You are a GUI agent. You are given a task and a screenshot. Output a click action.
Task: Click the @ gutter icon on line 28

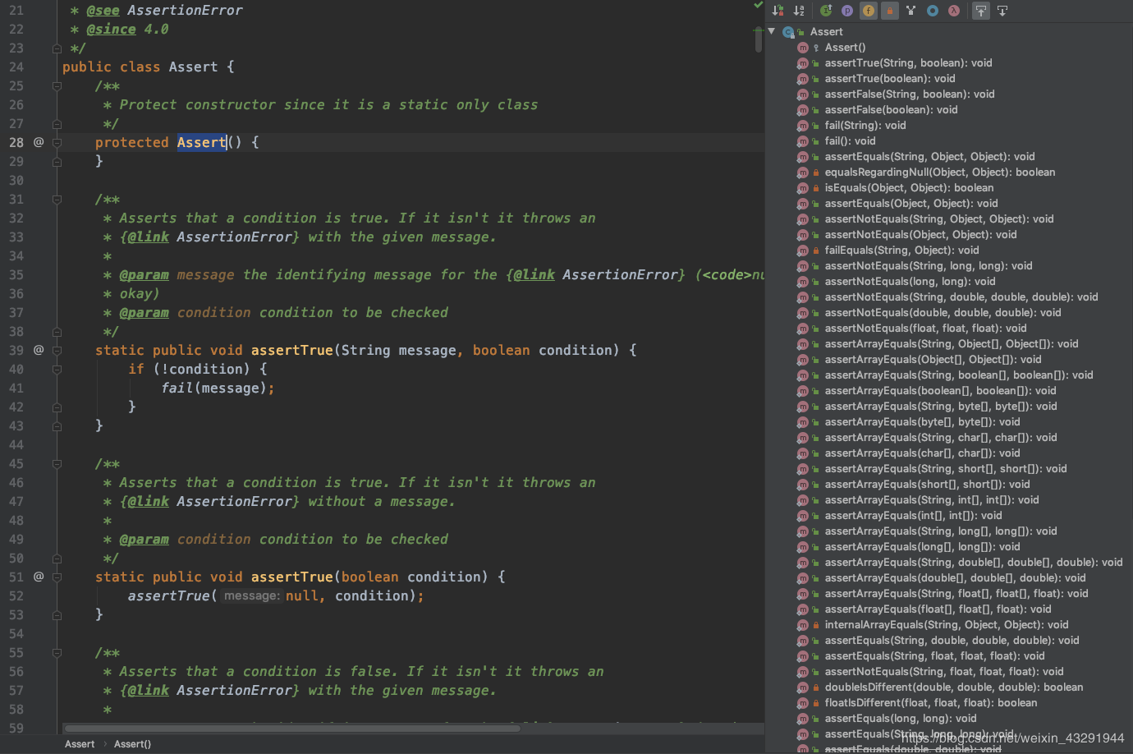click(x=39, y=142)
